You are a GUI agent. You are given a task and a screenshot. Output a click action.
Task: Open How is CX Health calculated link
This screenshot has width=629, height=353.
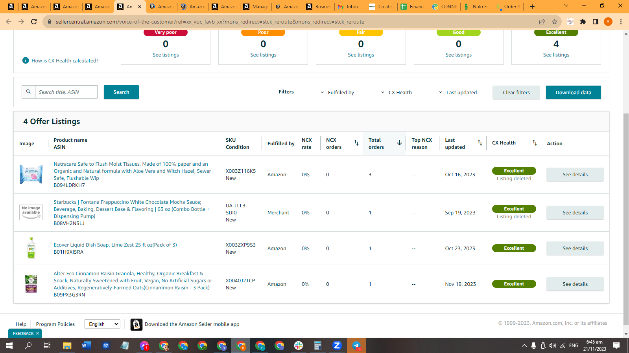coord(65,61)
